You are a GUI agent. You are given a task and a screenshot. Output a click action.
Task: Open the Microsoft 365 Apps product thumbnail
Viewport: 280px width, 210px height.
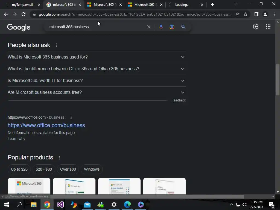click(x=29, y=186)
